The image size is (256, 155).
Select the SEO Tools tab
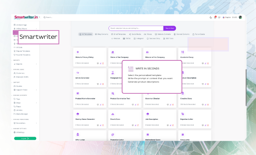point(168,38)
